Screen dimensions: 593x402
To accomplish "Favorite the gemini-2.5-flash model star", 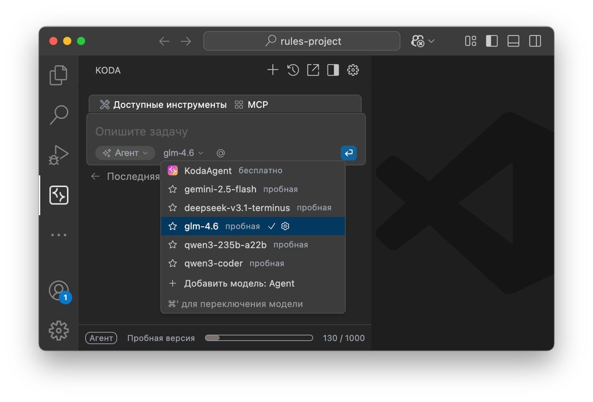I will pyautogui.click(x=173, y=189).
